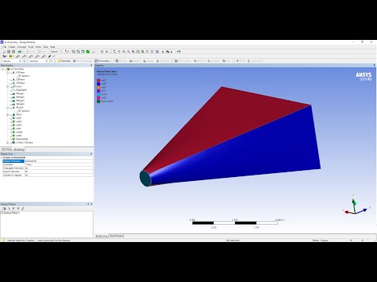Click the Named Selection name value field

(x=59, y=161)
